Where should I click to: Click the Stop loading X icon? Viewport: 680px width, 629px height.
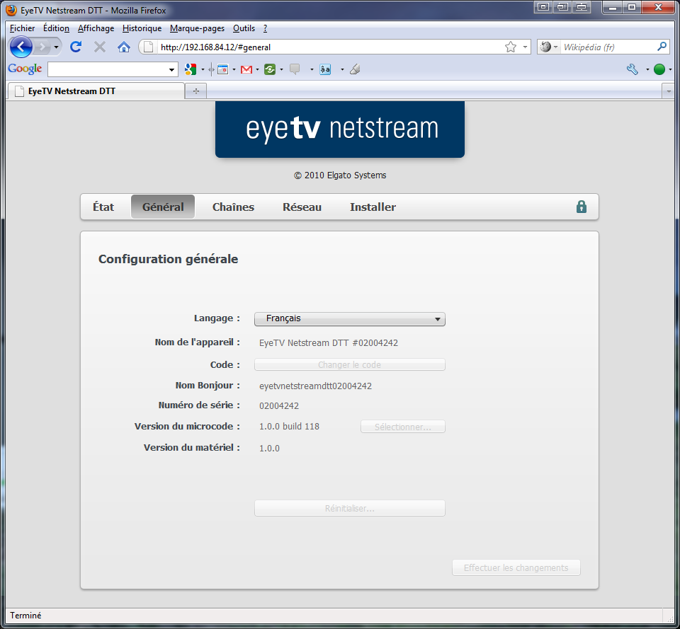click(x=100, y=47)
